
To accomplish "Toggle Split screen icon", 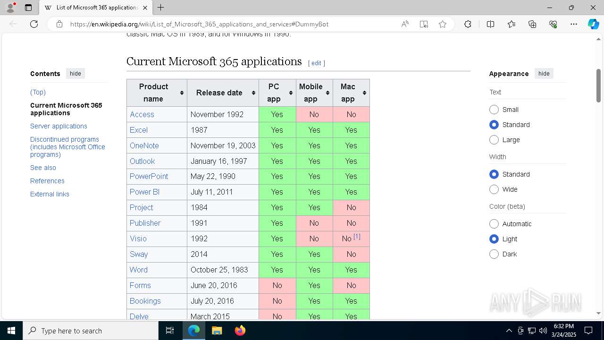I will [490, 24].
